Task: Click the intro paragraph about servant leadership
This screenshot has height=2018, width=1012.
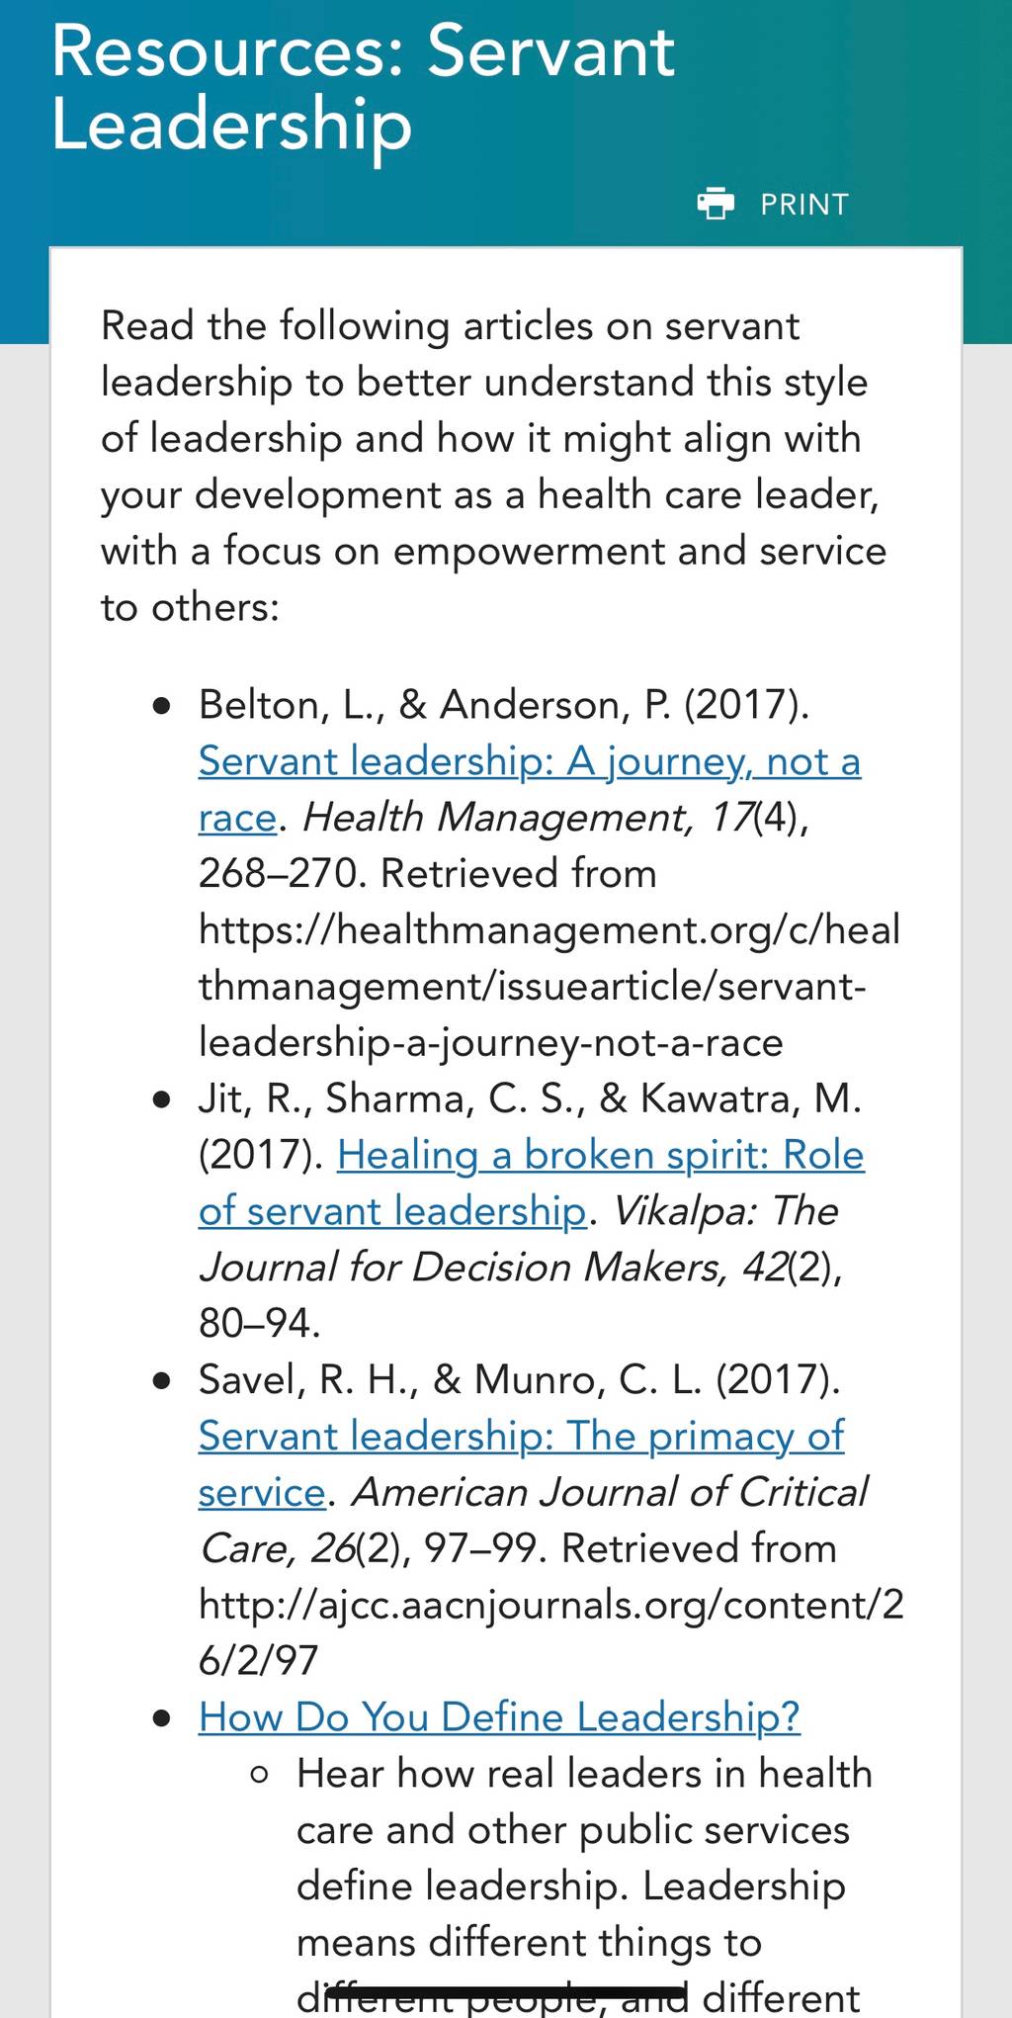Action: click(494, 466)
